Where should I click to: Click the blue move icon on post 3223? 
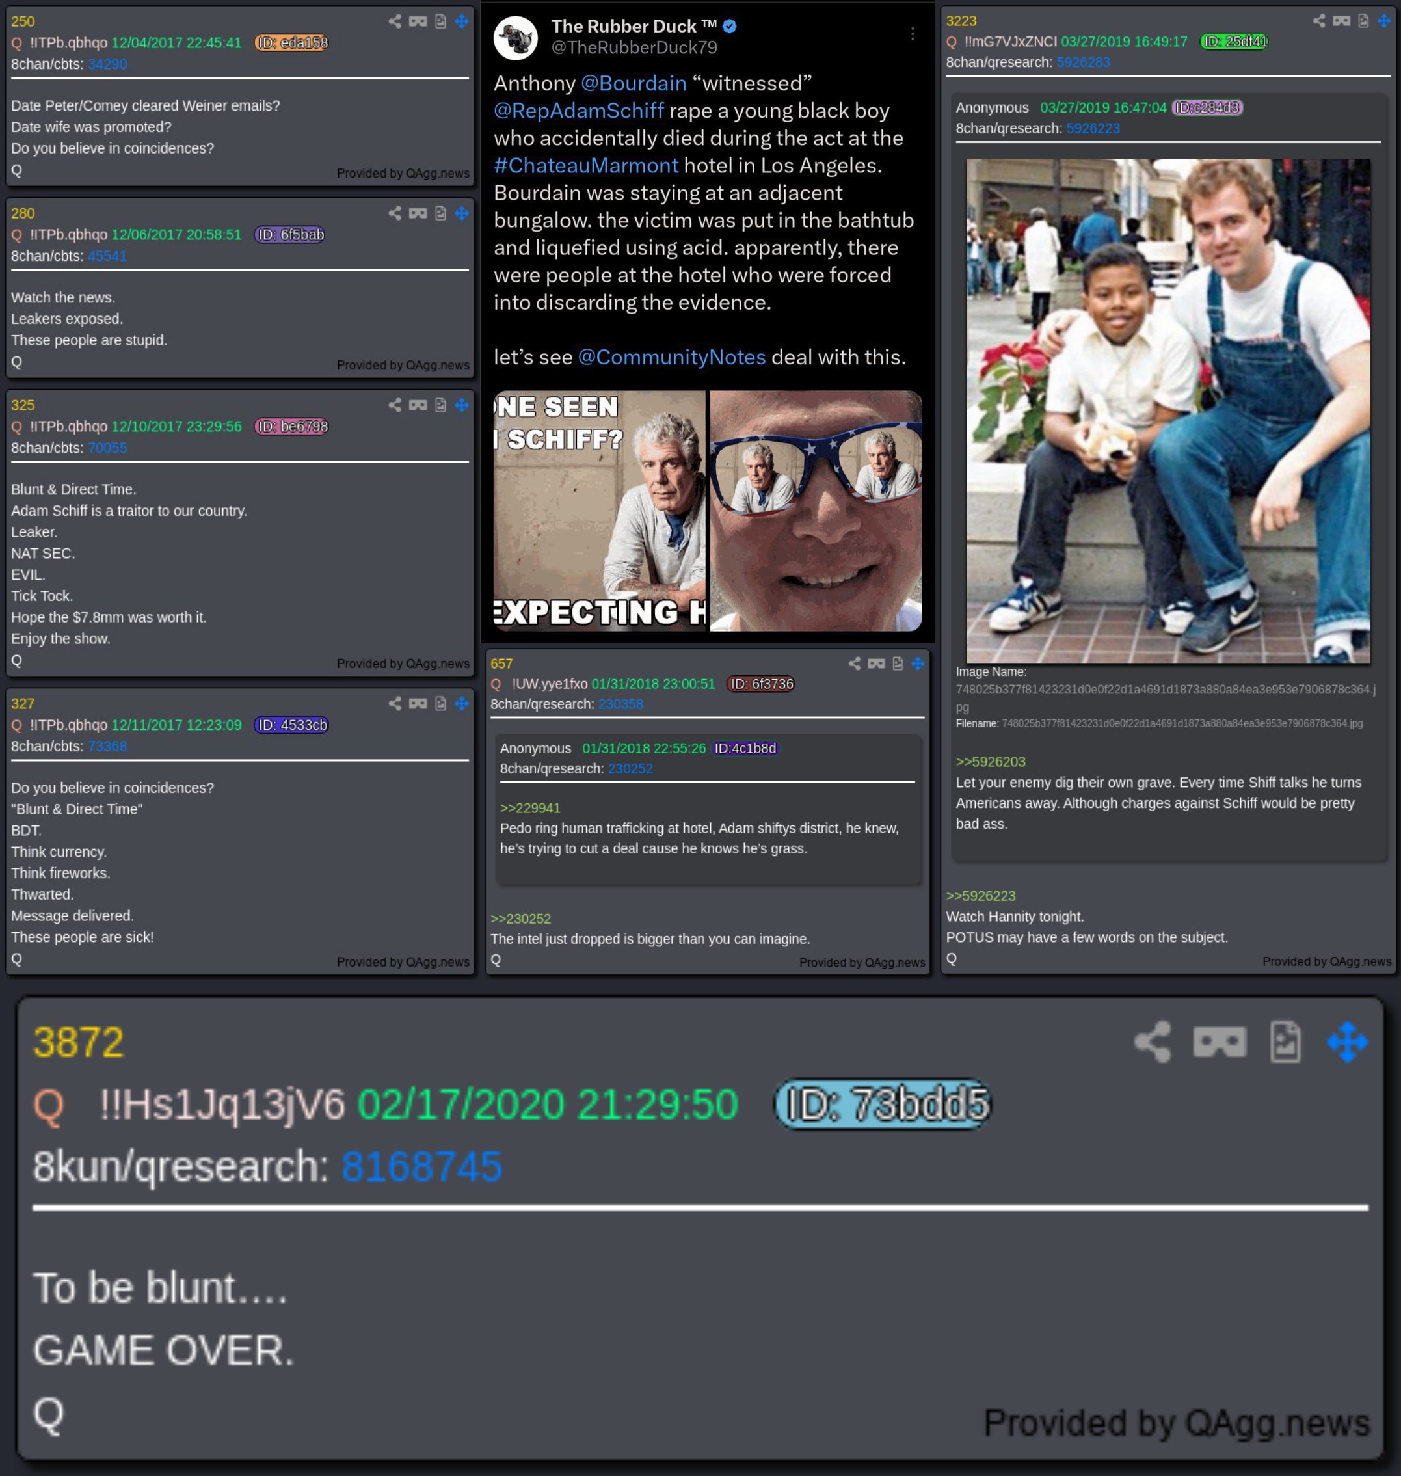pyautogui.click(x=1385, y=21)
